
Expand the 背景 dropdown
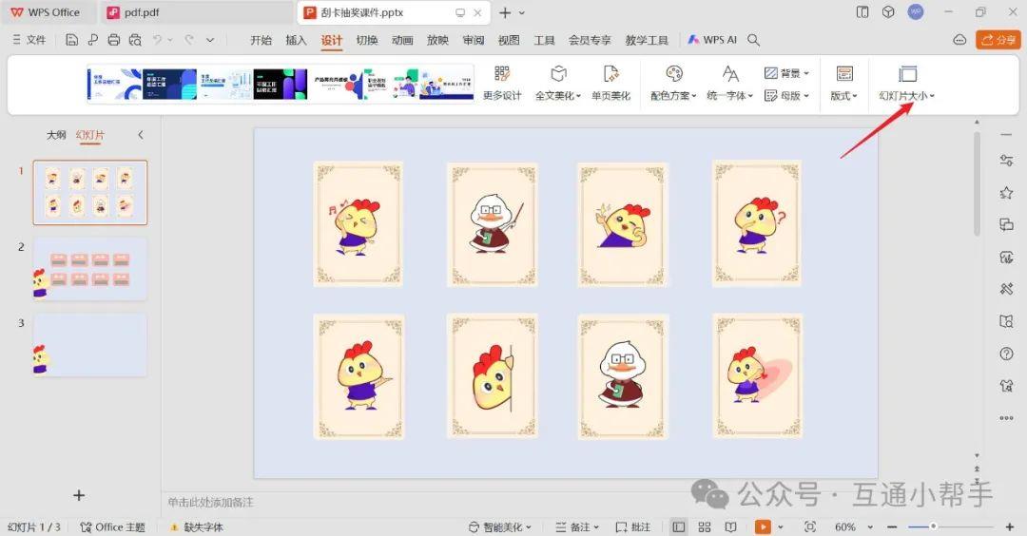pos(786,73)
